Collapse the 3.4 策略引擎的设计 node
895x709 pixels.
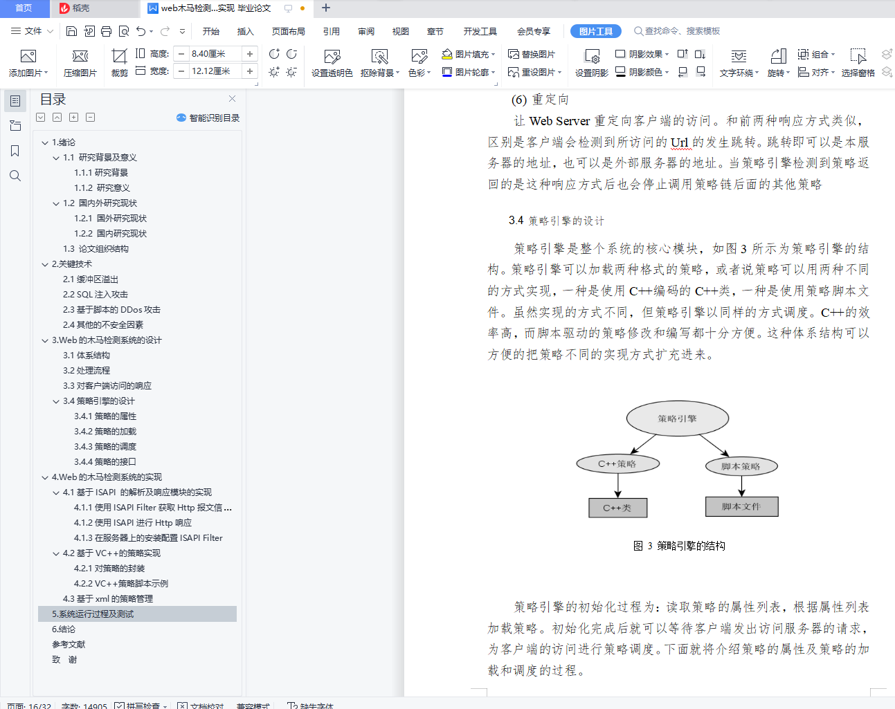tap(56, 401)
